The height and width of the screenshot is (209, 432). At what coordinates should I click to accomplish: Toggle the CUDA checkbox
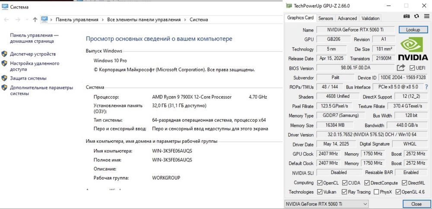click(x=345, y=183)
